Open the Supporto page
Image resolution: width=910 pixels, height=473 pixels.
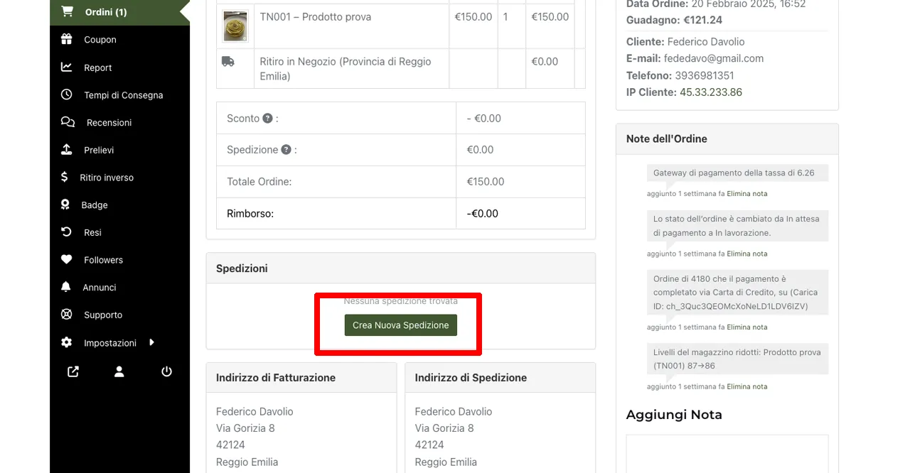click(103, 315)
